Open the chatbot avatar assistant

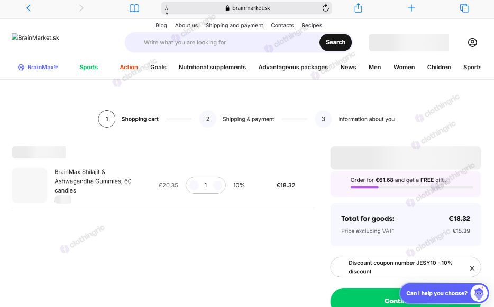tap(479, 293)
